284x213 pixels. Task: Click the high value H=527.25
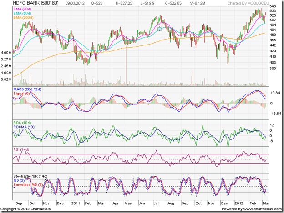pyautogui.click(x=124, y=3)
